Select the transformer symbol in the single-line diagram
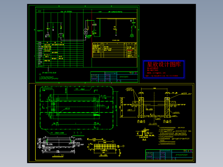 click(x=86, y=31)
